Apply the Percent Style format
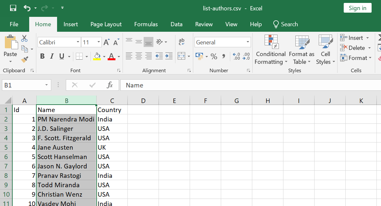This screenshot has width=381, height=206. click(x=214, y=56)
